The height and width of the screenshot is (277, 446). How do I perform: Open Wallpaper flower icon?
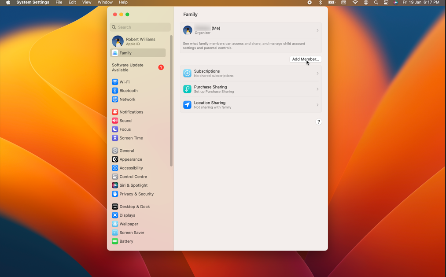[115, 224]
